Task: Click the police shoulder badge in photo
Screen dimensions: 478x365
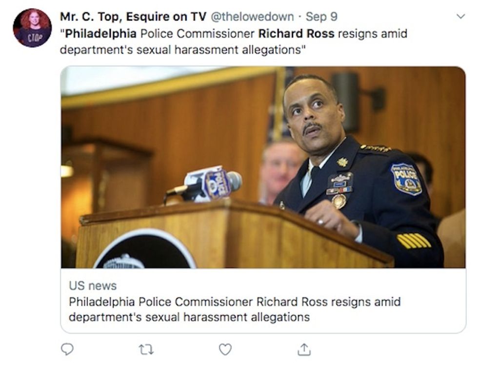Action: coord(406,179)
